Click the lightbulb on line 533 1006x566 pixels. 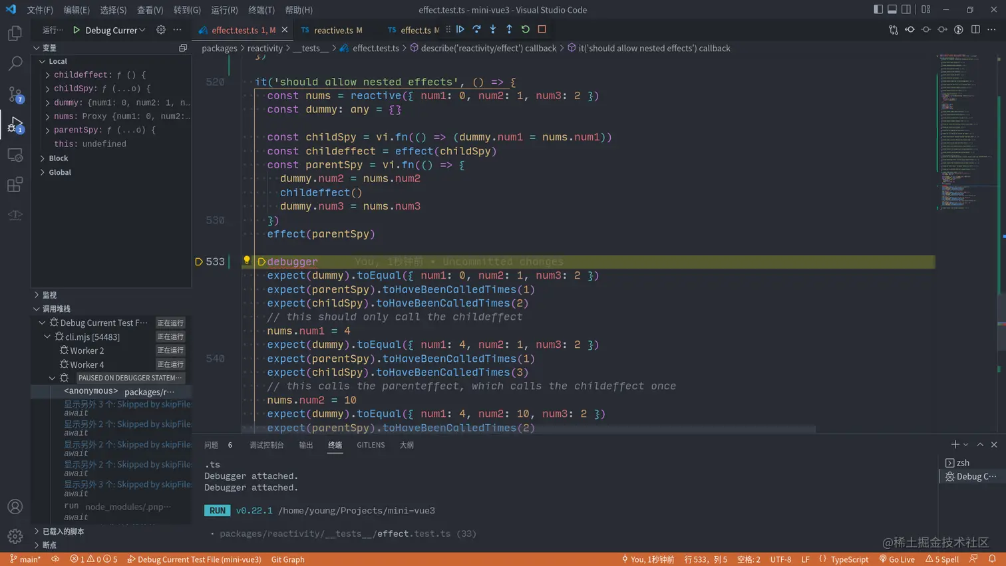(247, 260)
